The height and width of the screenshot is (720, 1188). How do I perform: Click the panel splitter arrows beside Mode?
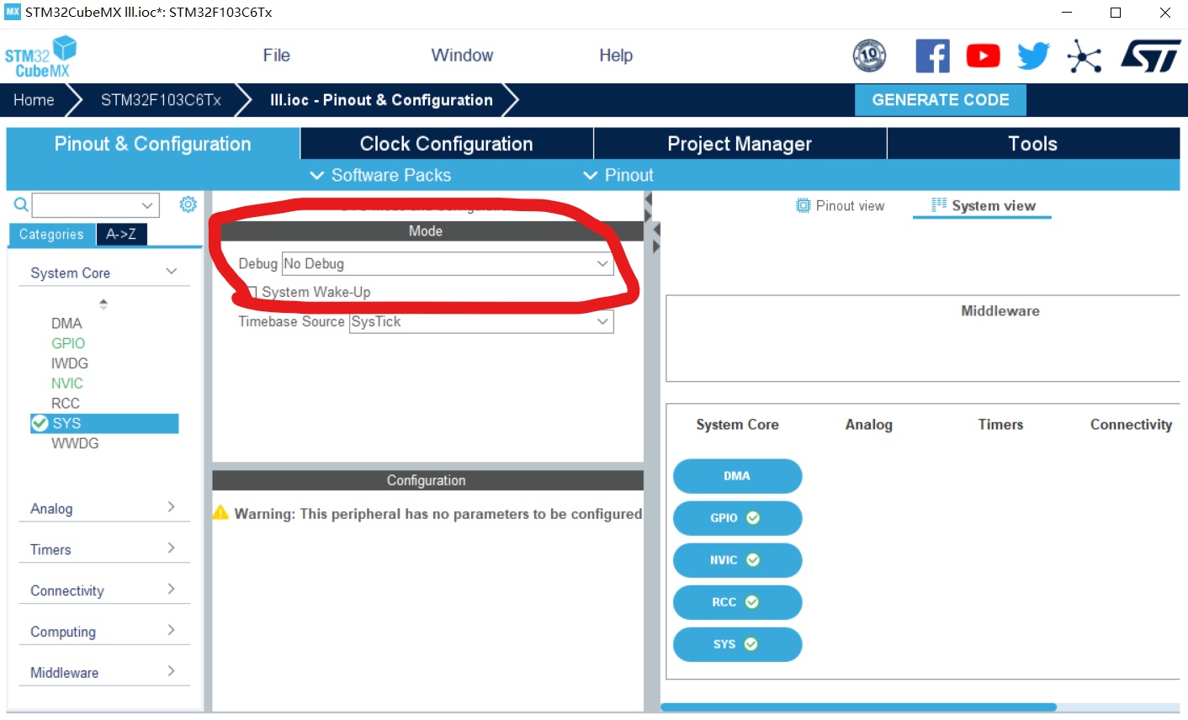click(x=656, y=238)
